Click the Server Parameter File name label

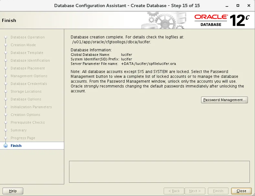pyautogui.click(x=94, y=64)
